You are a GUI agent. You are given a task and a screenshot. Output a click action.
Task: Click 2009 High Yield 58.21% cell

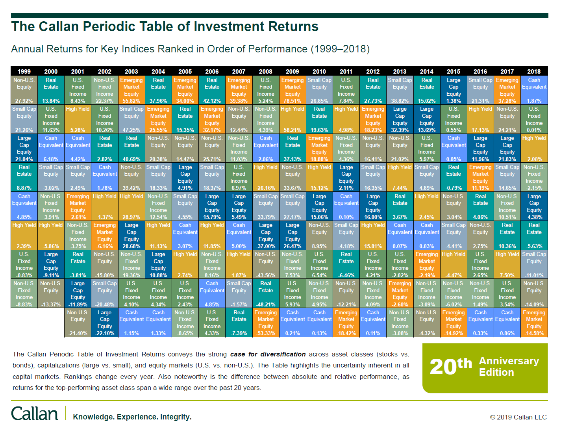[x=293, y=119]
